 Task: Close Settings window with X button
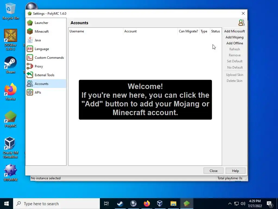(243, 14)
